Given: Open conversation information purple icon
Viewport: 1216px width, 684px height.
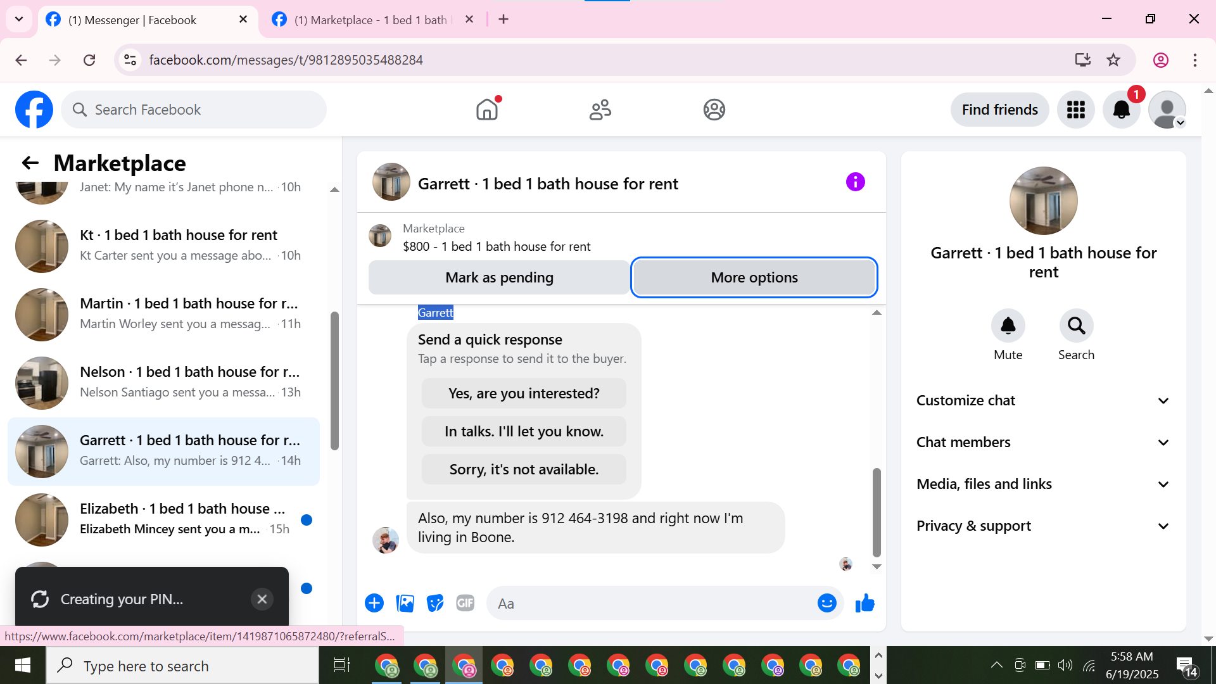Looking at the screenshot, I should coord(855,182).
